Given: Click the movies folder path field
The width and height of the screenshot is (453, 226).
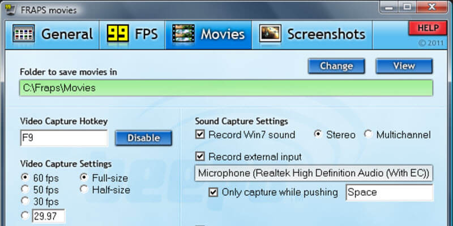Looking at the screenshot, I should (226, 88).
